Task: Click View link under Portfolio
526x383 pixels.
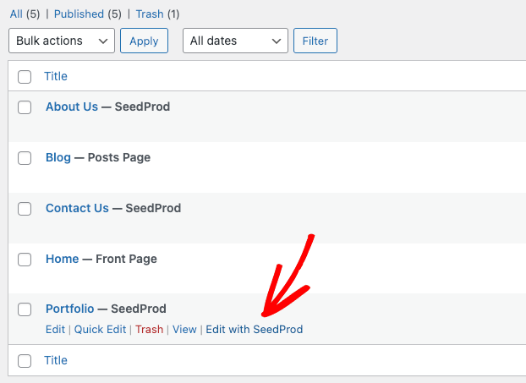Action: (184, 330)
